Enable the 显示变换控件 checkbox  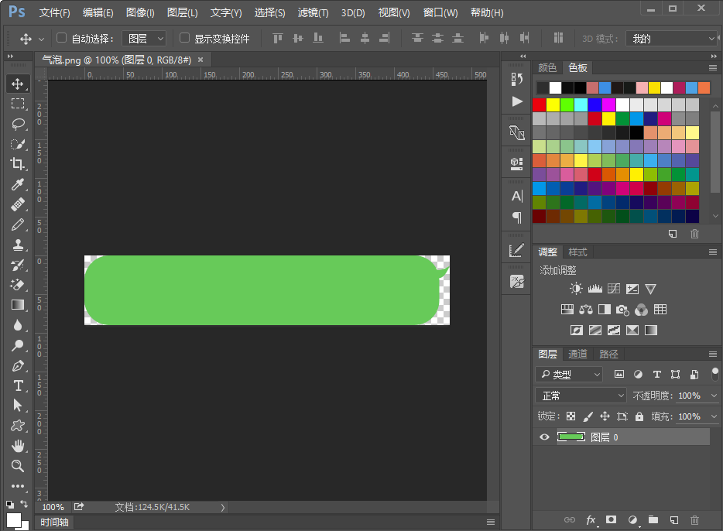point(184,38)
